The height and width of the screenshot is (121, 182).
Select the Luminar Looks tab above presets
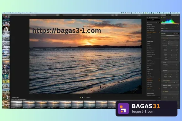[14, 100]
